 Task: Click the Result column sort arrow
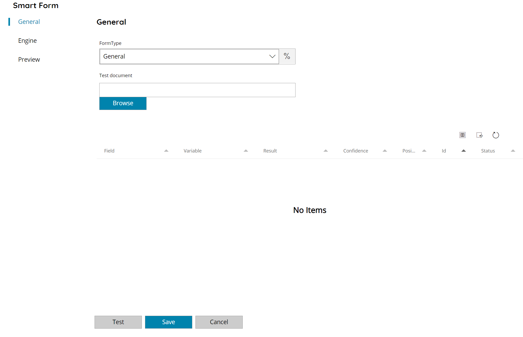tap(325, 151)
